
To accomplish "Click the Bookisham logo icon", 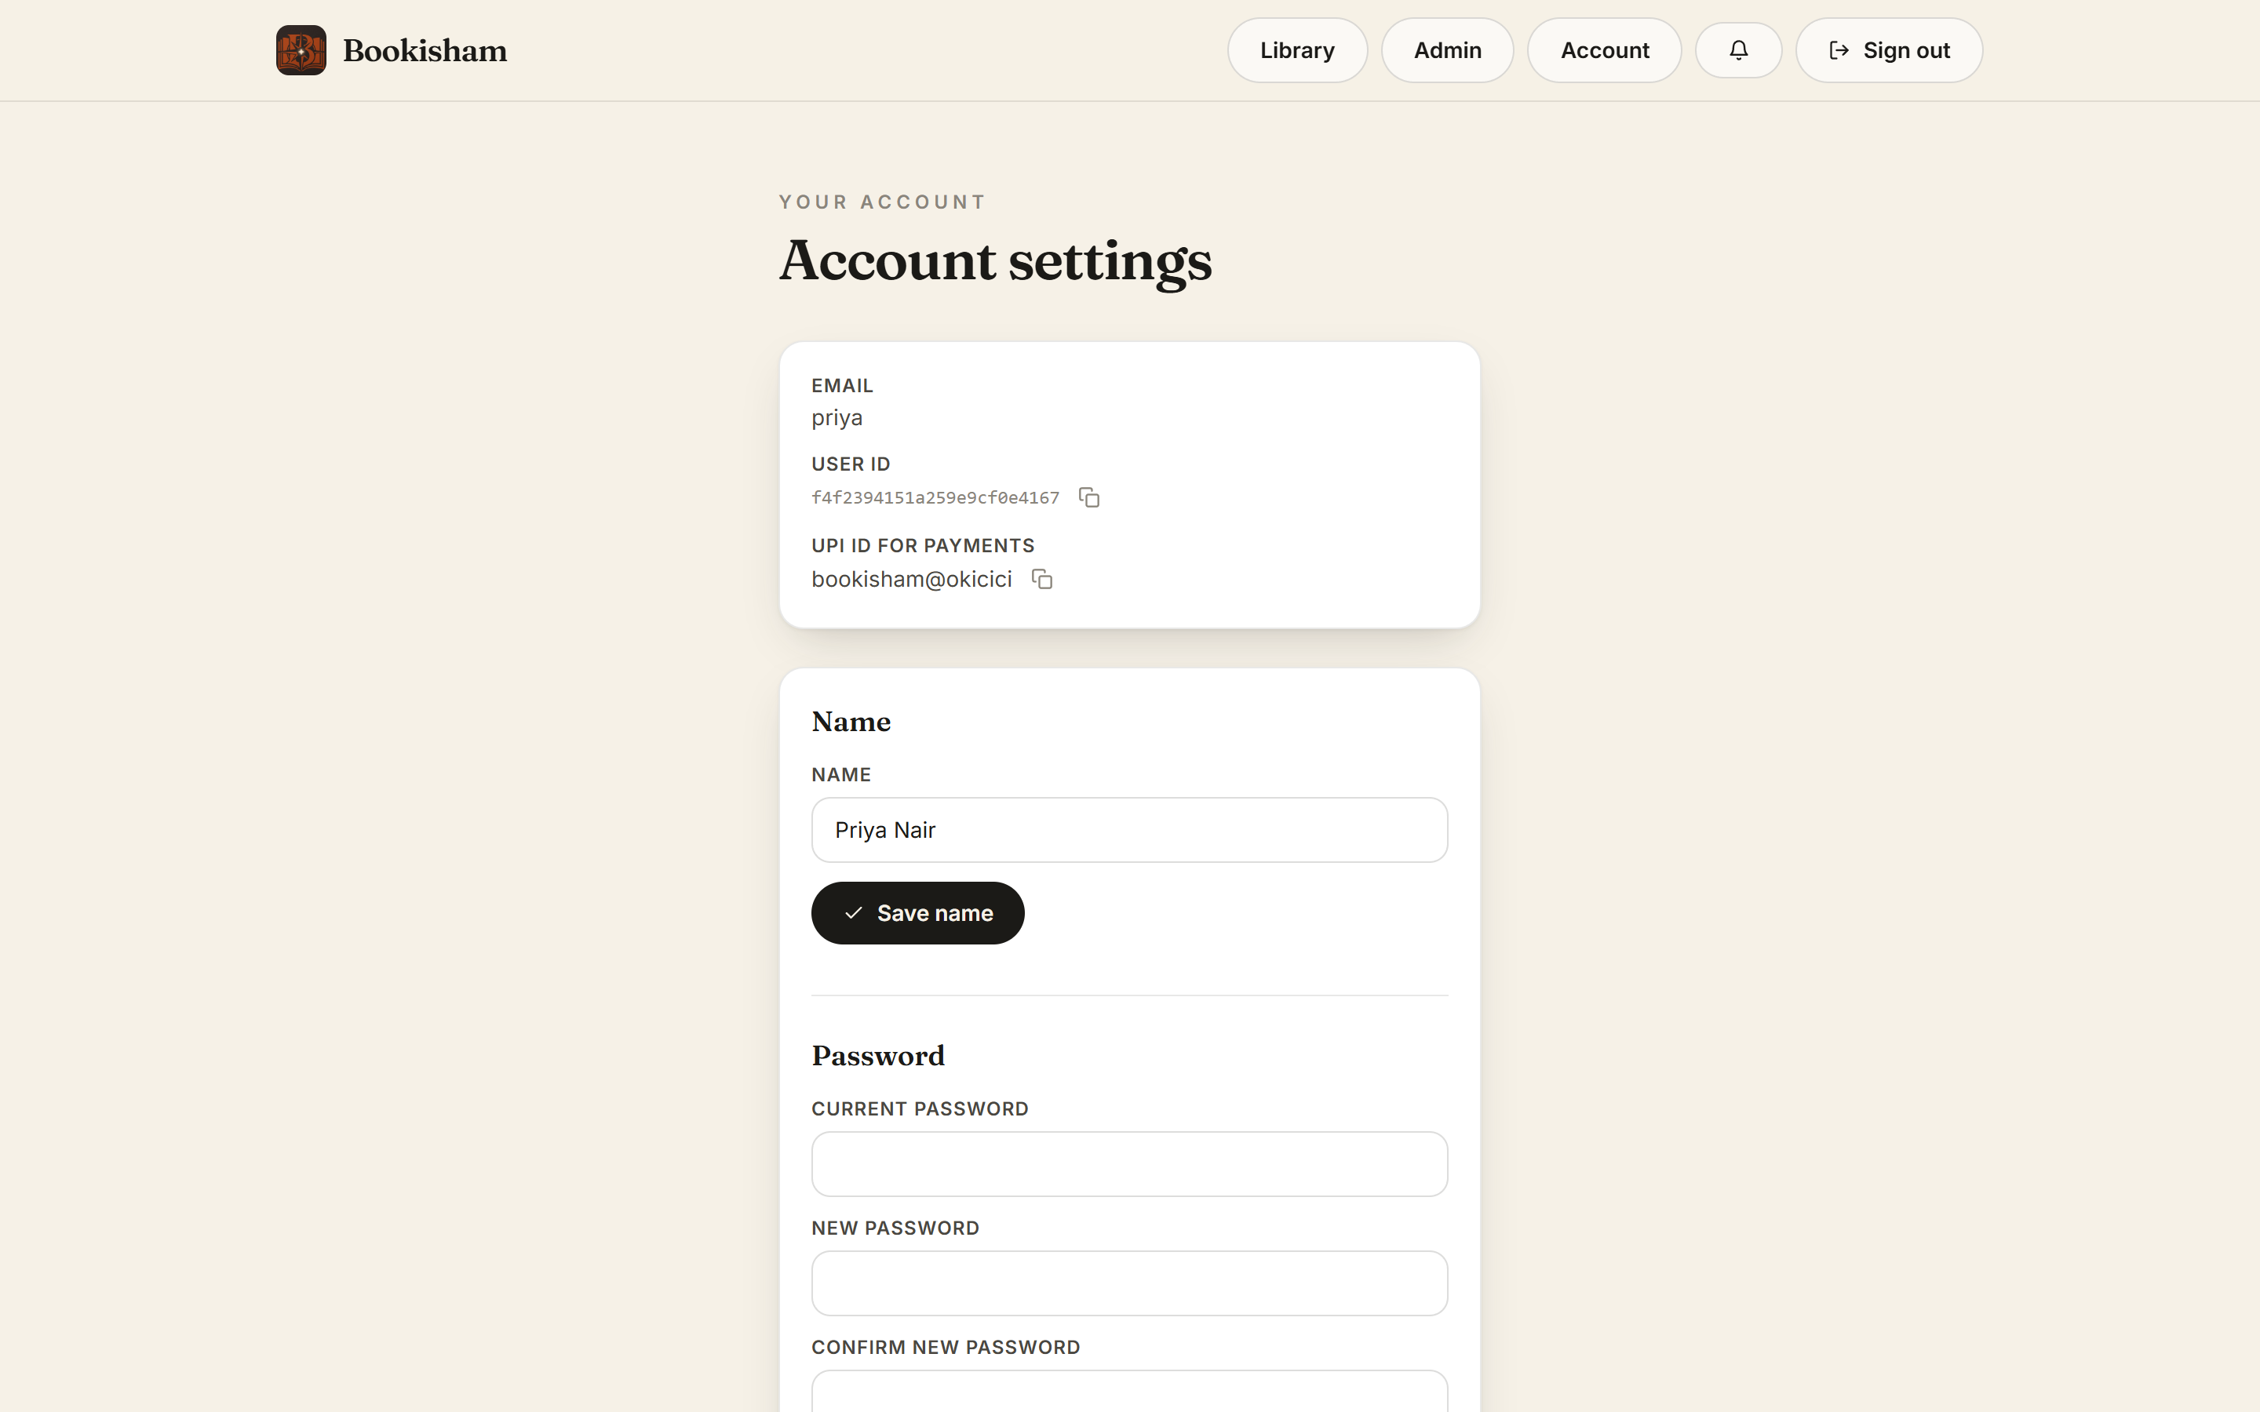I will [301, 50].
